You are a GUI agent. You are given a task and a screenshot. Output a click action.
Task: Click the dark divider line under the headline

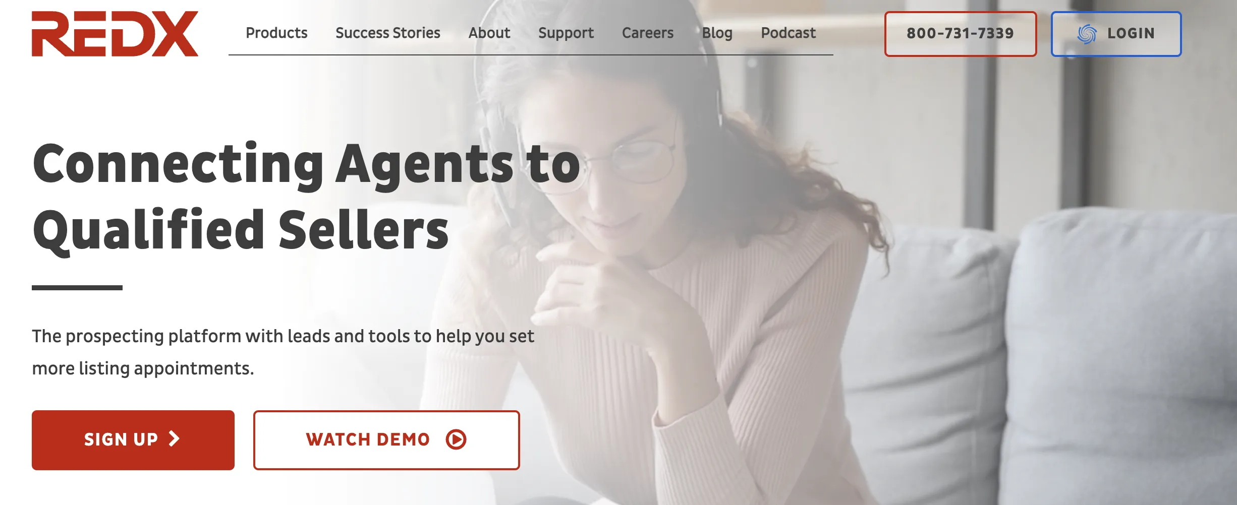tap(77, 288)
